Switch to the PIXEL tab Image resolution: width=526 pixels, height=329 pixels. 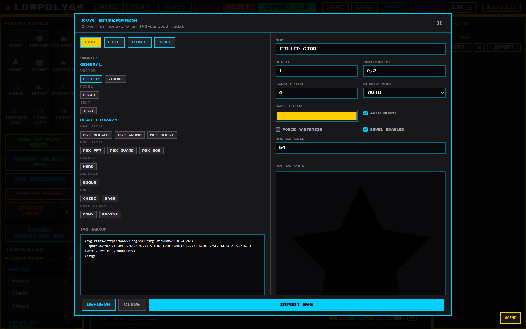point(139,42)
